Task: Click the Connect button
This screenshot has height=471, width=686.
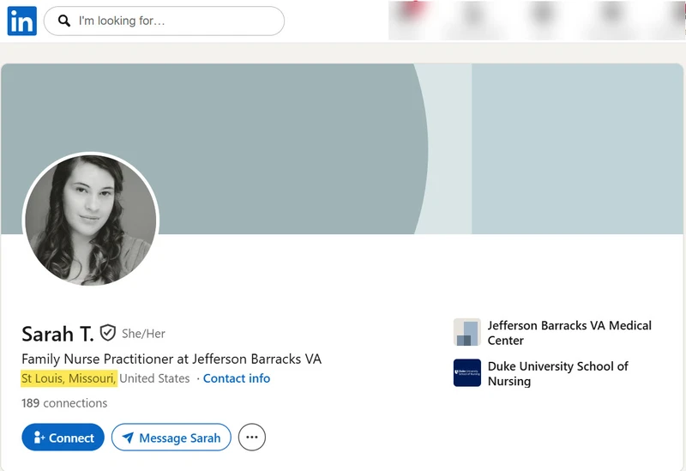Action: 63,438
